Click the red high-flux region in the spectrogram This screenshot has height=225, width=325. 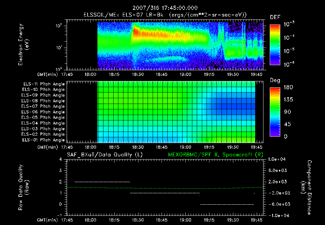[x=136, y=32]
